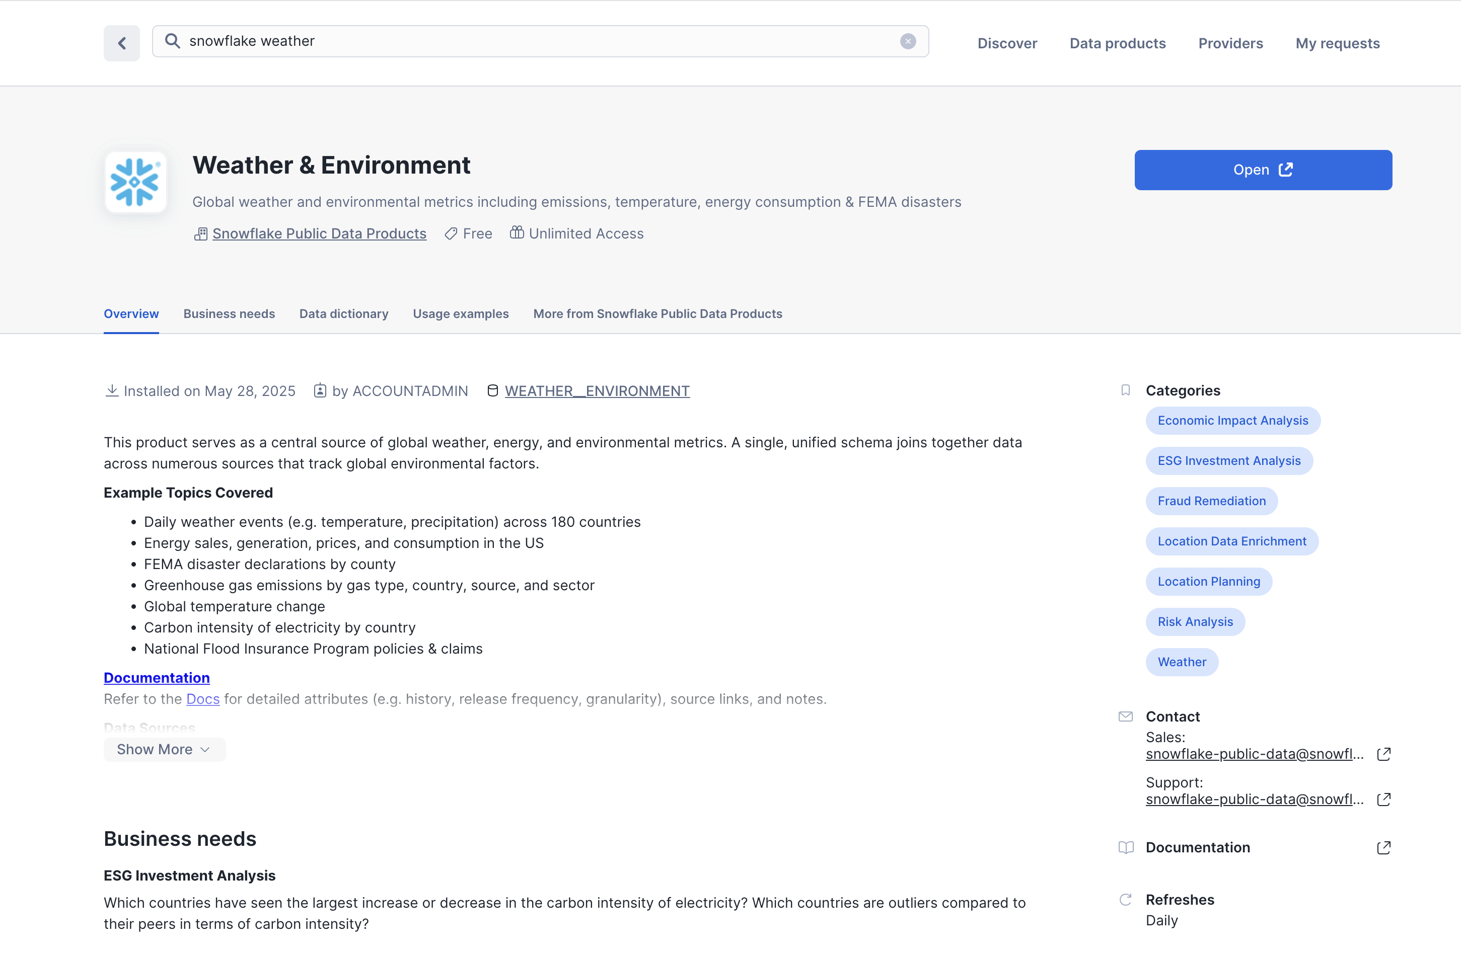Open the WEATHER__ENVIRONMENT database link

[597, 391]
